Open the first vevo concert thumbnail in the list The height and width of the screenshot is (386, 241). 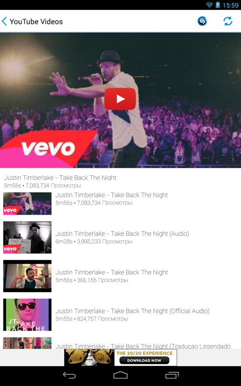pos(27,204)
